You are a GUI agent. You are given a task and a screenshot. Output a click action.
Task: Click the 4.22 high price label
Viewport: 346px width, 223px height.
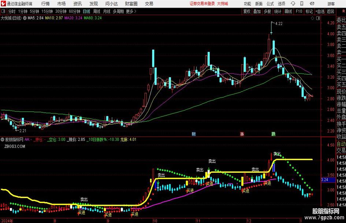(x=279, y=24)
